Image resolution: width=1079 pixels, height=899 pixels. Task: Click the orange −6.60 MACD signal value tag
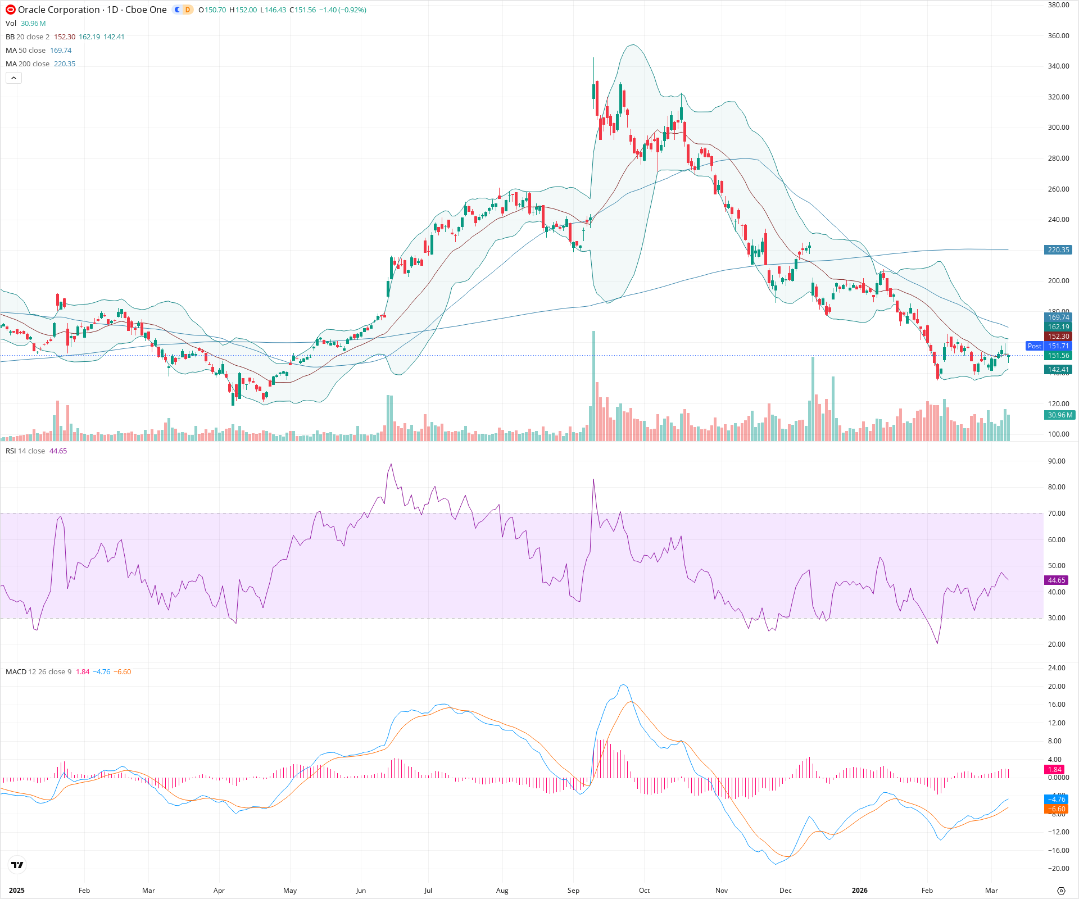[1057, 809]
